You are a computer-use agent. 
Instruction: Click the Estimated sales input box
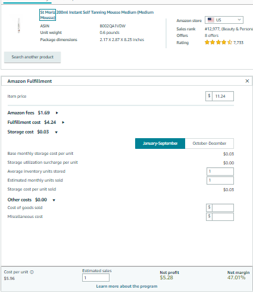click(96, 278)
